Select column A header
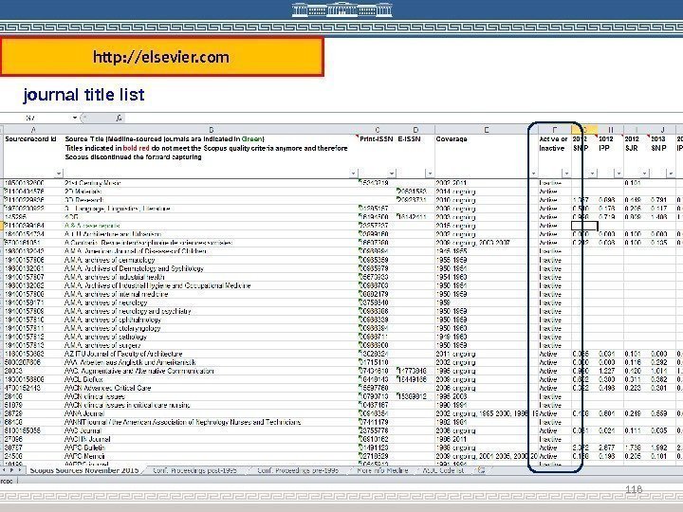 click(33, 129)
